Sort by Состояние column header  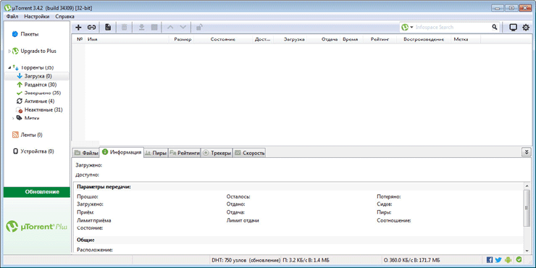pyautogui.click(x=223, y=39)
